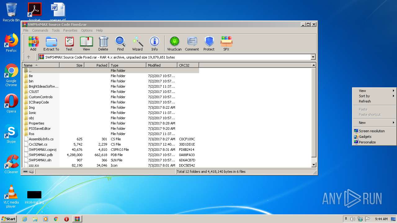Image resolution: width=397 pixels, height=223 pixels.
Task: Select the parent folder '..' row
Action: 111,71
